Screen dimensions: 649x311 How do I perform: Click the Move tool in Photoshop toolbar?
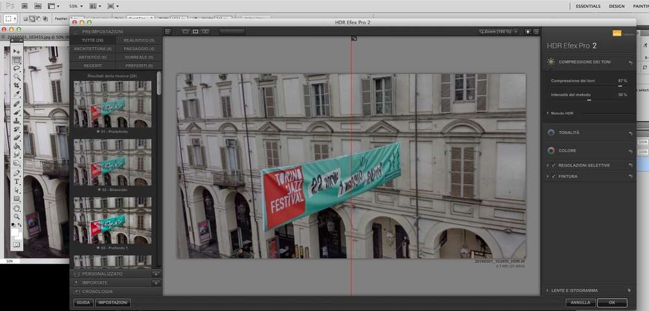17,51
